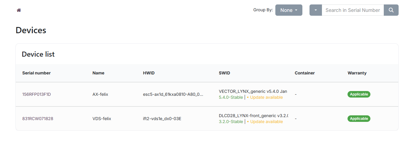The image size is (420, 153).
Task: Click the magnifier search button
Action: point(391,10)
